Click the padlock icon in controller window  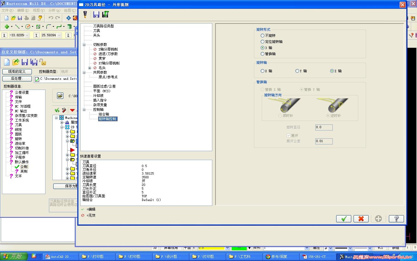[43, 62]
